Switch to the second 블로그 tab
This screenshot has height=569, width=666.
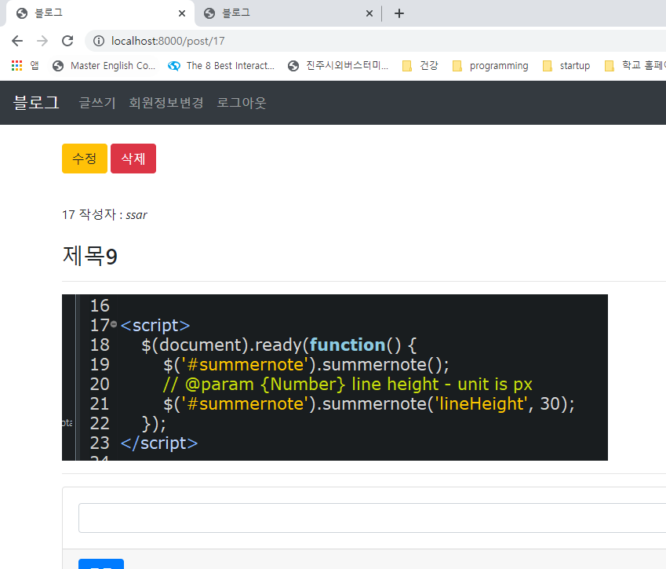pyautogui.click(x=289, y=13)
